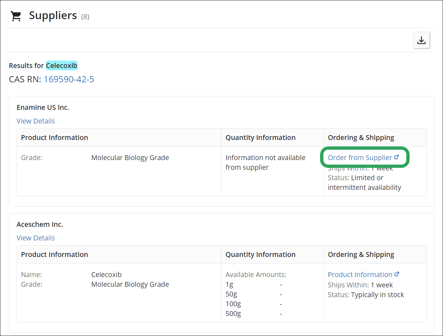443x336 pixels.
Task: Select Enamine Product Information column header
Action: [54, 137]
